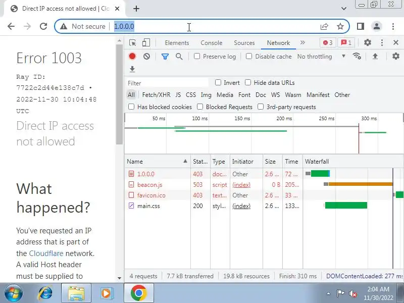Filter requests by JS type

click(178, 95)
